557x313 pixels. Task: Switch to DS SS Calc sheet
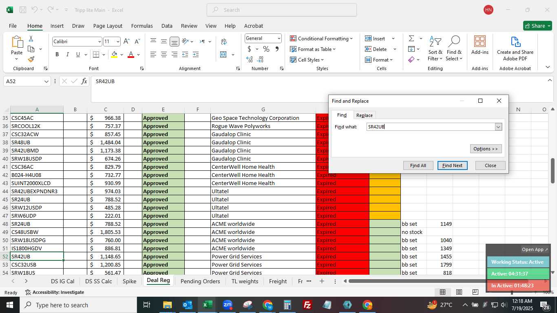(x=99, y=281)
